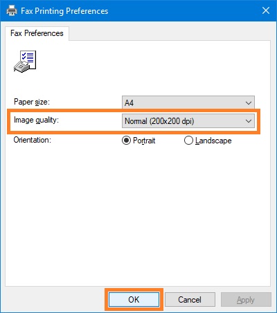The width and height of the screenshot is (277, 313).
Task: Dismiss changes with the Cancel button
Action: tap(190, 300)
